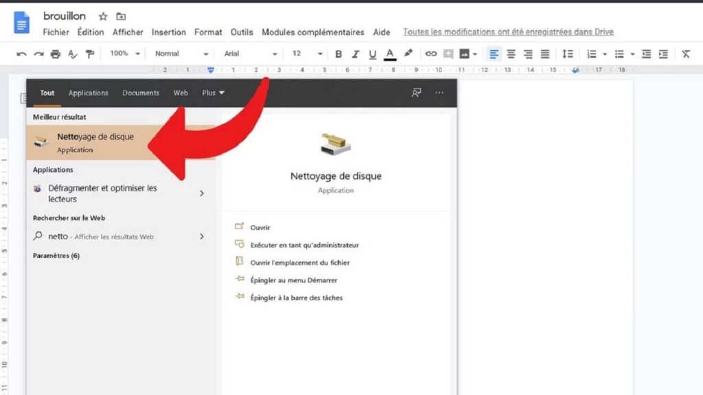The height and width of the screenshot is (395, 703).
Task: Open the highlight color pen
Action: tap(408, 53)
